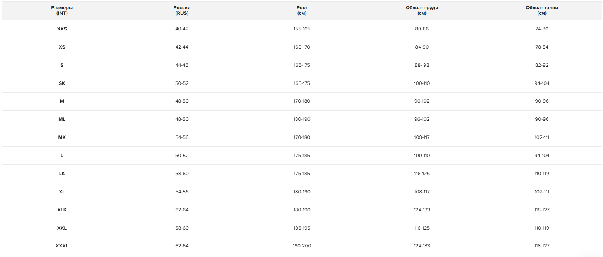Select the 44-46 Russian size cell
Screen dimensions: 603x257
coord(182,65)
